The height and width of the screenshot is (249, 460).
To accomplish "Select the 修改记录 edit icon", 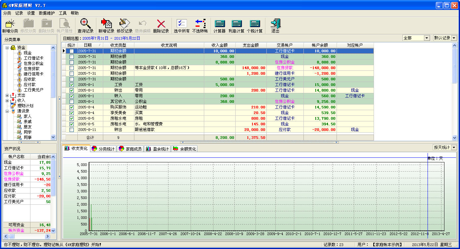I will 124,24.
